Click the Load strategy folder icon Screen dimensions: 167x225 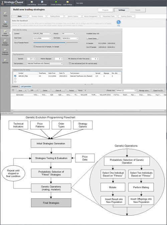click(67, 2)
